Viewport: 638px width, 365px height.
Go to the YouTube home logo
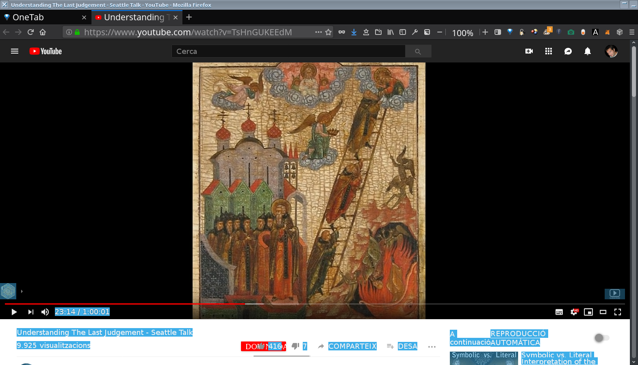46,51
